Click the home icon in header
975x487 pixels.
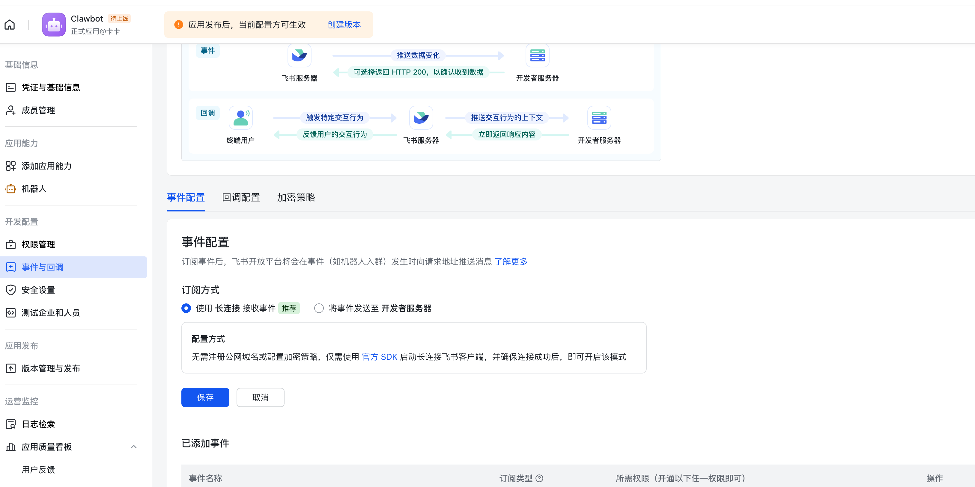[x=10, y=25]
